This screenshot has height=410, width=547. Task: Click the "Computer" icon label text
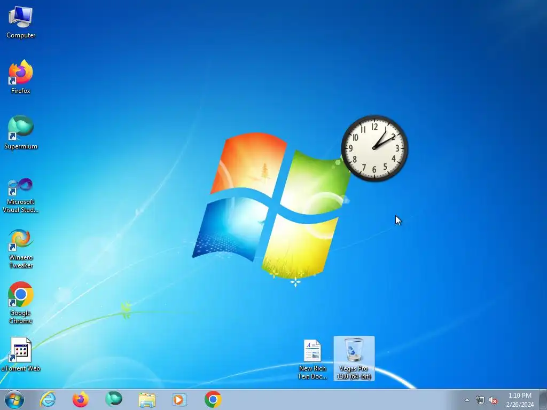21,35
